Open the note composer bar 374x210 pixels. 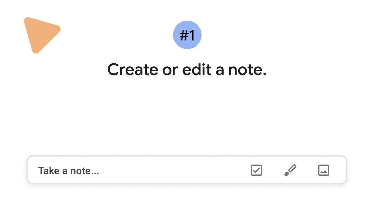(x=139, y=170)
